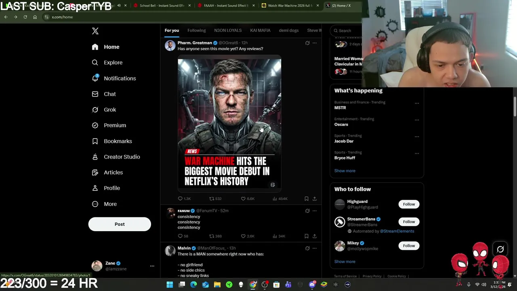Click the X logo in the sidebar

95,31
